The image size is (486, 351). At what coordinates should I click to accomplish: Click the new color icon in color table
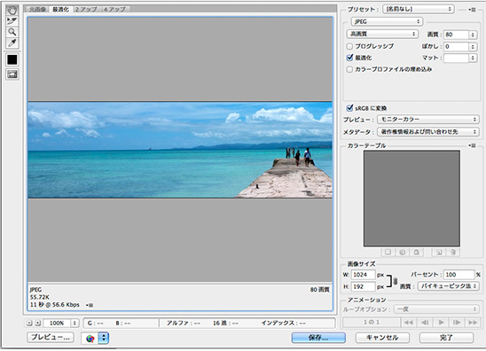click(439, 253)
